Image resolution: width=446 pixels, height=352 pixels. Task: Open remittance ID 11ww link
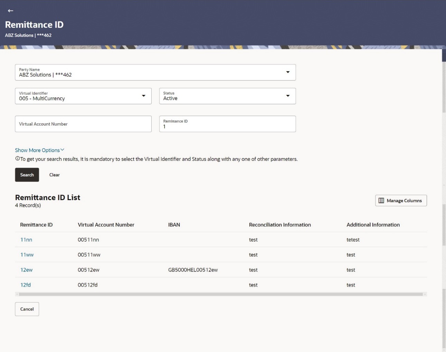[x=27, y=255]
